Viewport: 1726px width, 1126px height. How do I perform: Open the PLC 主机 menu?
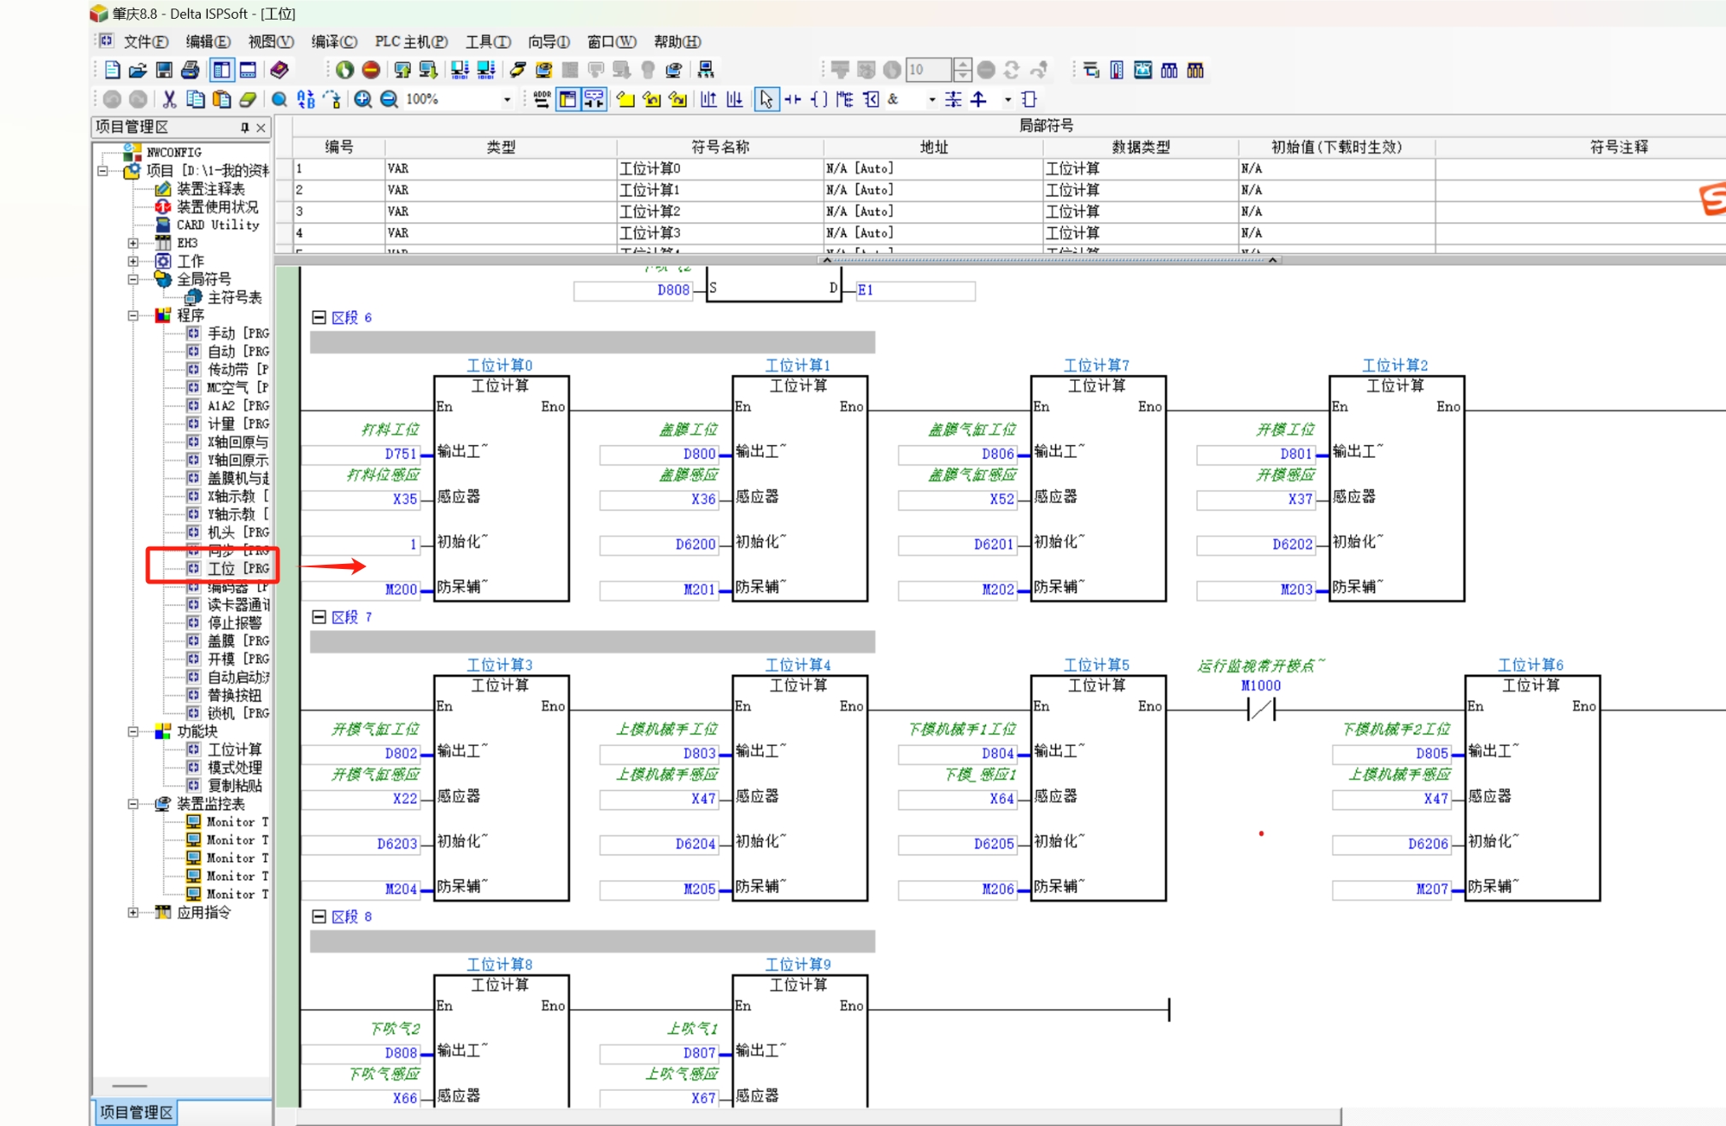pos(410,42)
